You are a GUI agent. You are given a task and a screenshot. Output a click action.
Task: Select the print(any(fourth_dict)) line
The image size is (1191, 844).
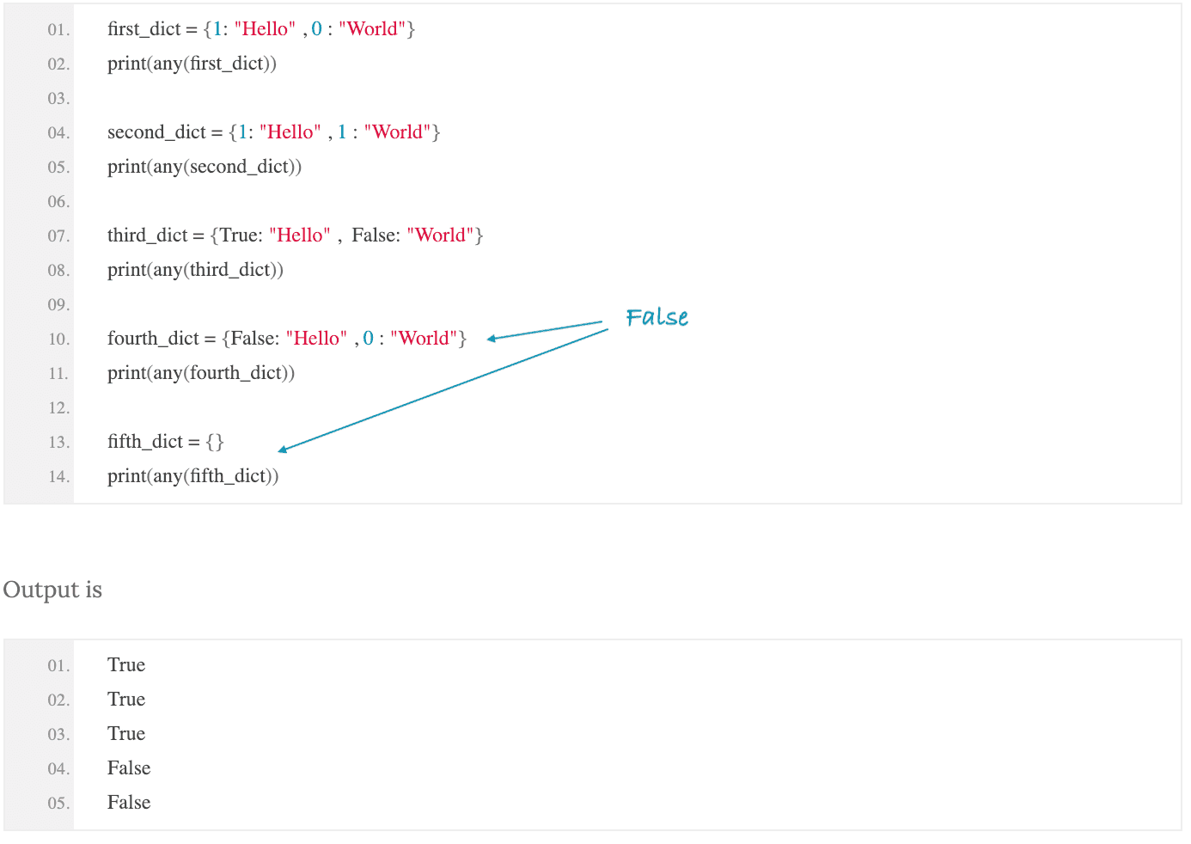[x=201, y=373]
